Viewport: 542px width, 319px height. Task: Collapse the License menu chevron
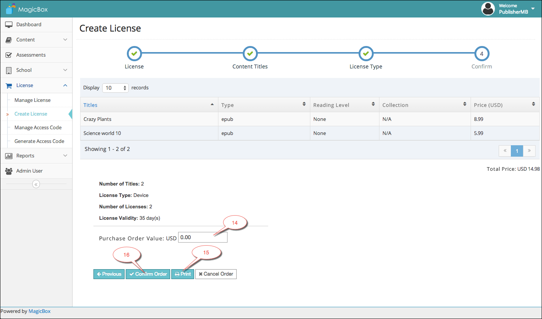[x=65, y=85]
